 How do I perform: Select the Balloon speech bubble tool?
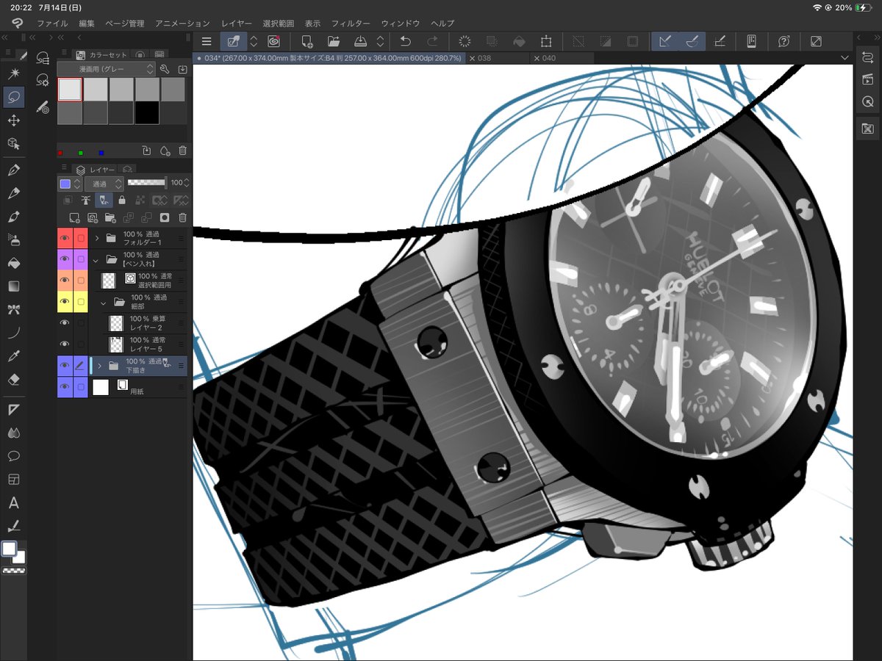coord(13,456)
